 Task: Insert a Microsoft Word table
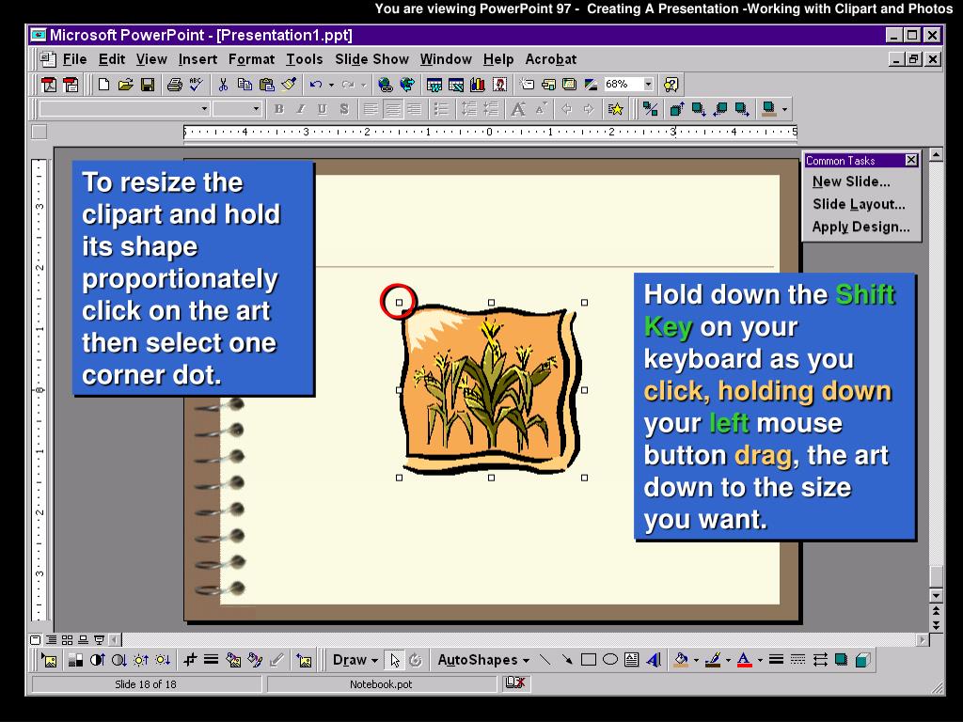click(x=434, y=85)
